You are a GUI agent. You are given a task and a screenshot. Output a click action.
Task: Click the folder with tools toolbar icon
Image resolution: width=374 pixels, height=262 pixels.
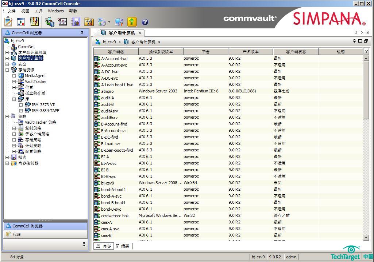pos(89,22)
